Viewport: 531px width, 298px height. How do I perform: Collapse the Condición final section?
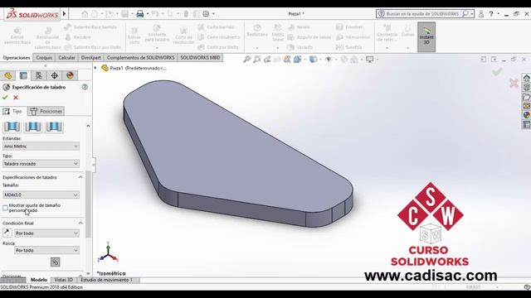point(80,223)
